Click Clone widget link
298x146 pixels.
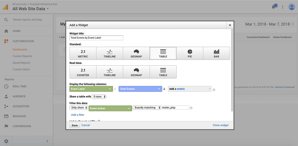(x=221, y=125)
